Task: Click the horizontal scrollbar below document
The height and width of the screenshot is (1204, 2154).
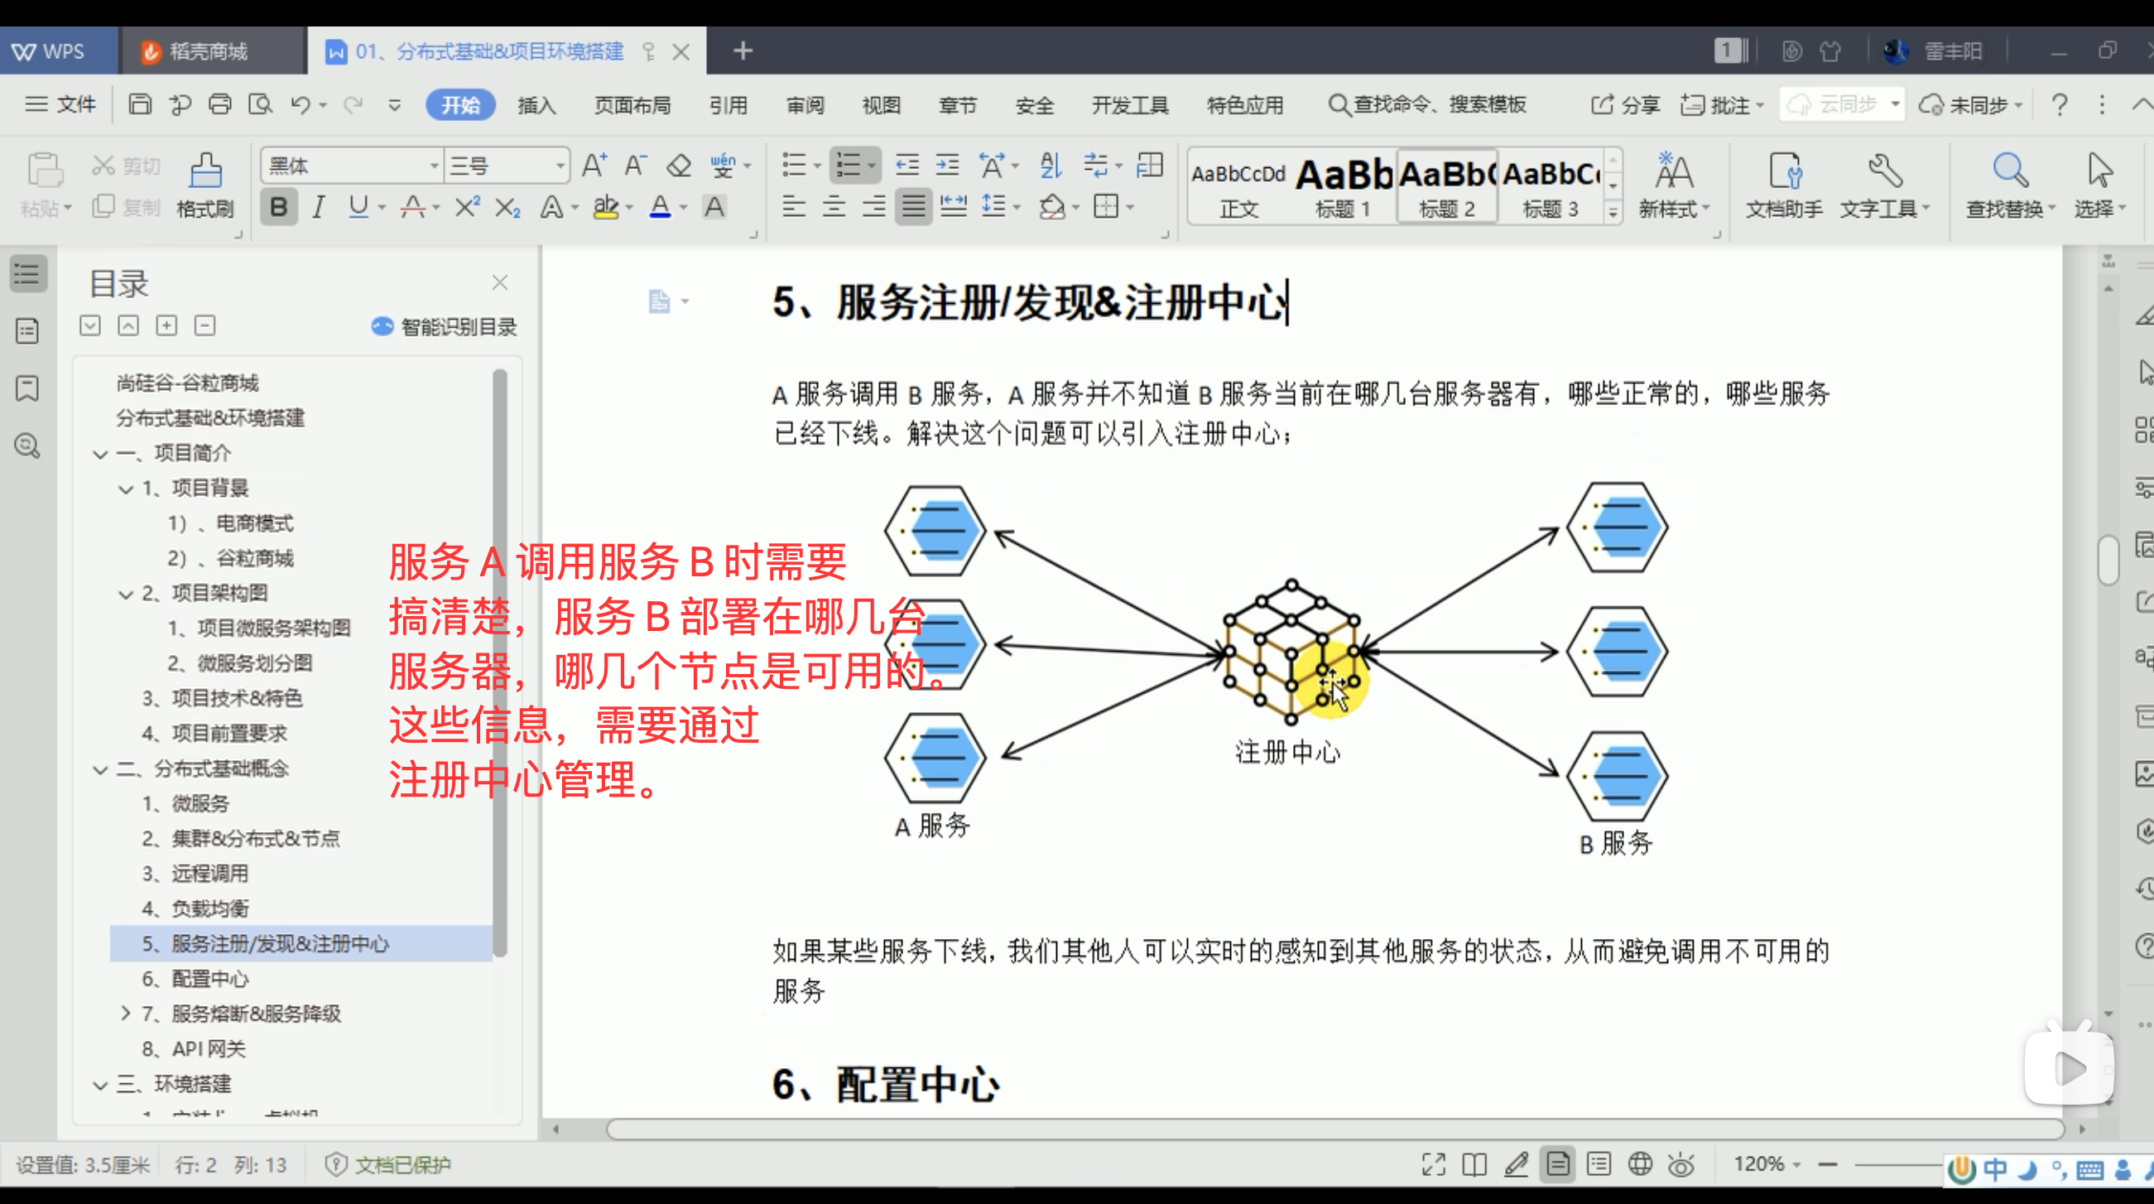Action: (x=1334, y=1129)
